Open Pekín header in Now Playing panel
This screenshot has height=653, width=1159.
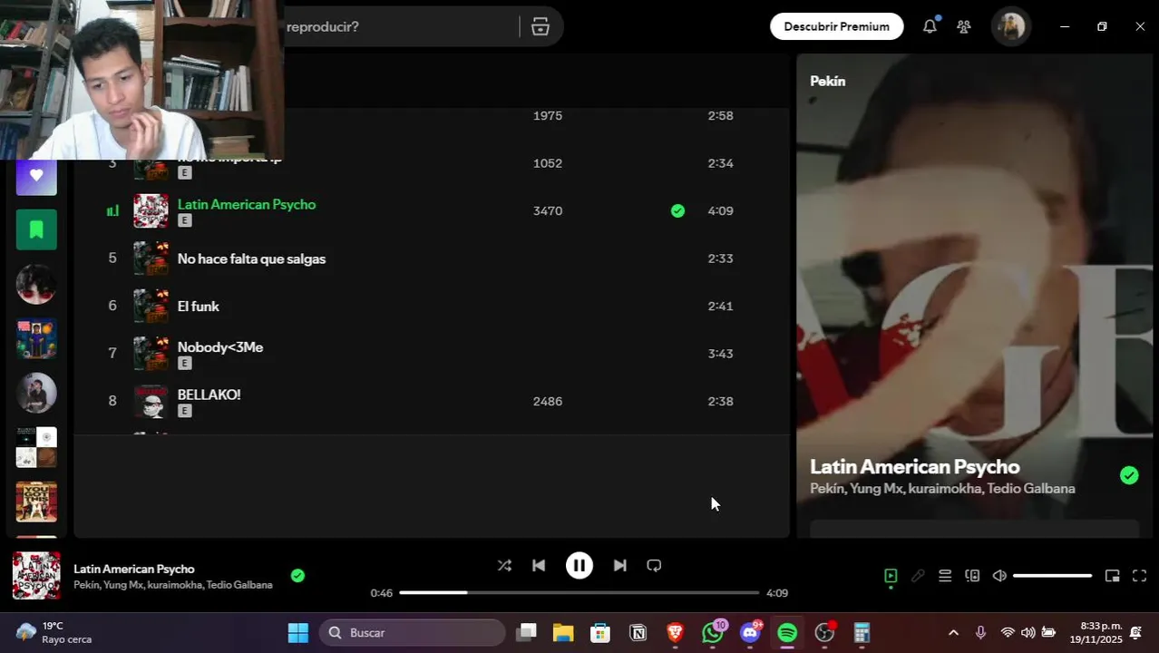coord(827,81)
